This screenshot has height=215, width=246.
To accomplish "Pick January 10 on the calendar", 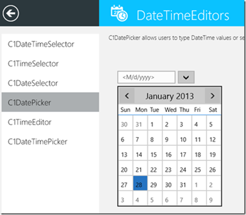I will (184, 138).
